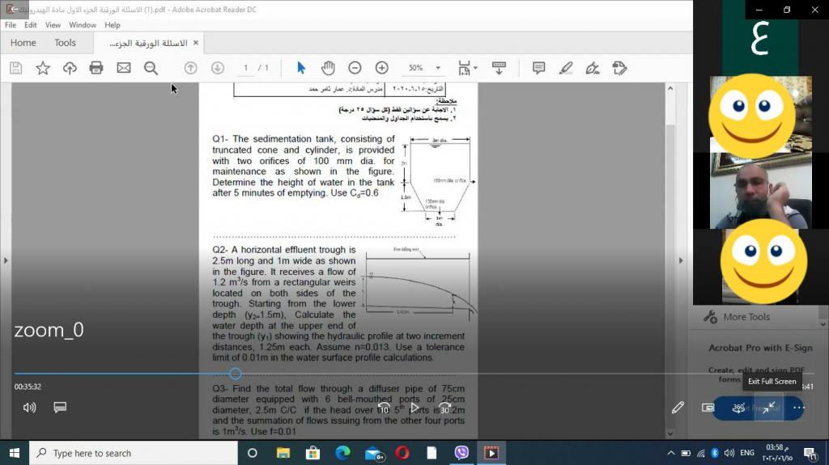Activate the arrow Selection tool
This screenshot has width=829, height=465.
[x=301, y=68]
